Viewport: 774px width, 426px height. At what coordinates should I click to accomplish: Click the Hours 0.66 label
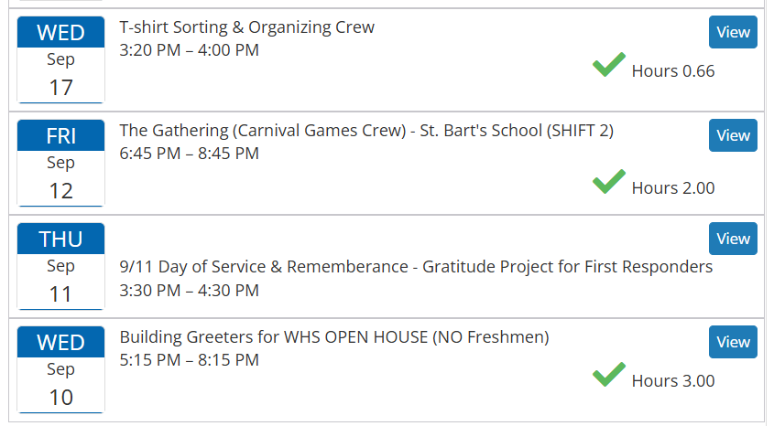(673, 71)
